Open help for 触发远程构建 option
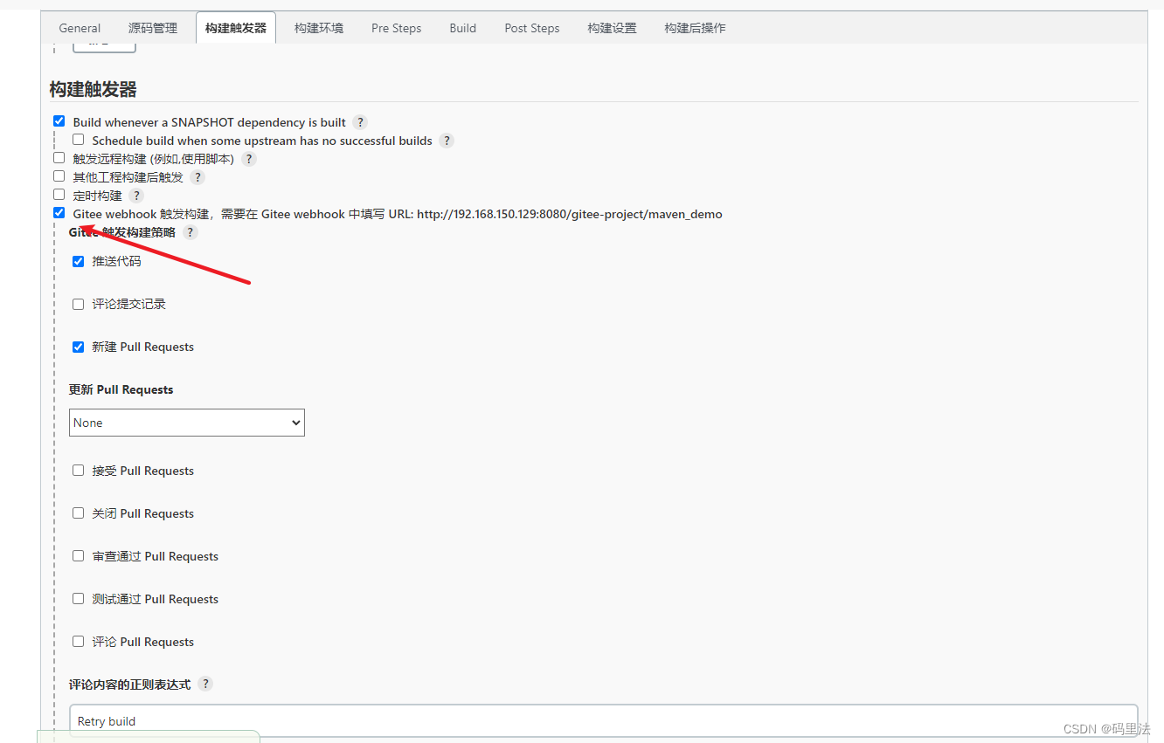 [x=249, y=159]
